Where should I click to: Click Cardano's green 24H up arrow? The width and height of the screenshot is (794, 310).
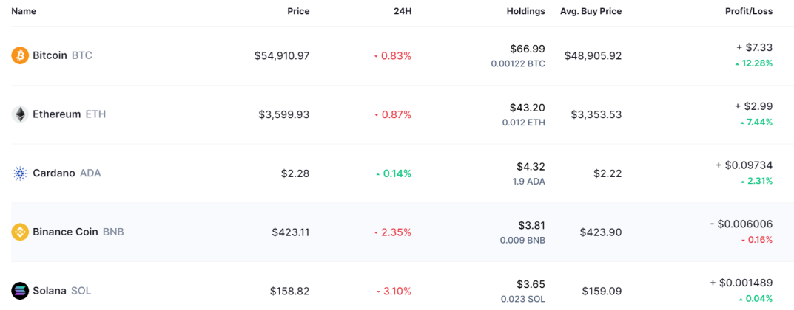click(x=377, y=174)
